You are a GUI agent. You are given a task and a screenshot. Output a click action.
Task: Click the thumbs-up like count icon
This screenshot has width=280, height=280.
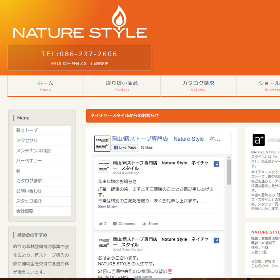pyautogui.click(x=100, y=224)
